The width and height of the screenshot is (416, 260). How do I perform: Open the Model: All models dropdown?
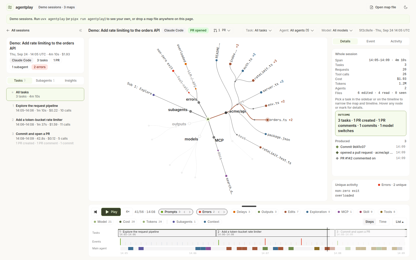[337, 30]
